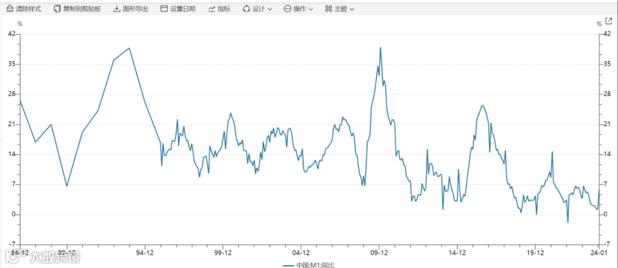Click the 操作 ellipsis icon

287,9
